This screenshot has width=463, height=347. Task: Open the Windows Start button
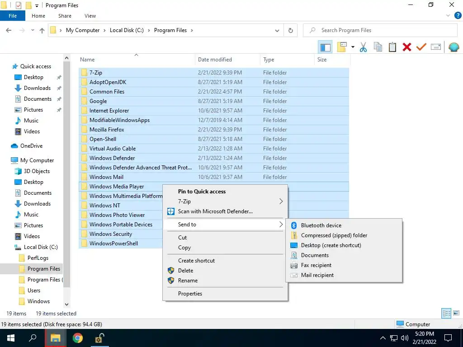click(11, 338)
